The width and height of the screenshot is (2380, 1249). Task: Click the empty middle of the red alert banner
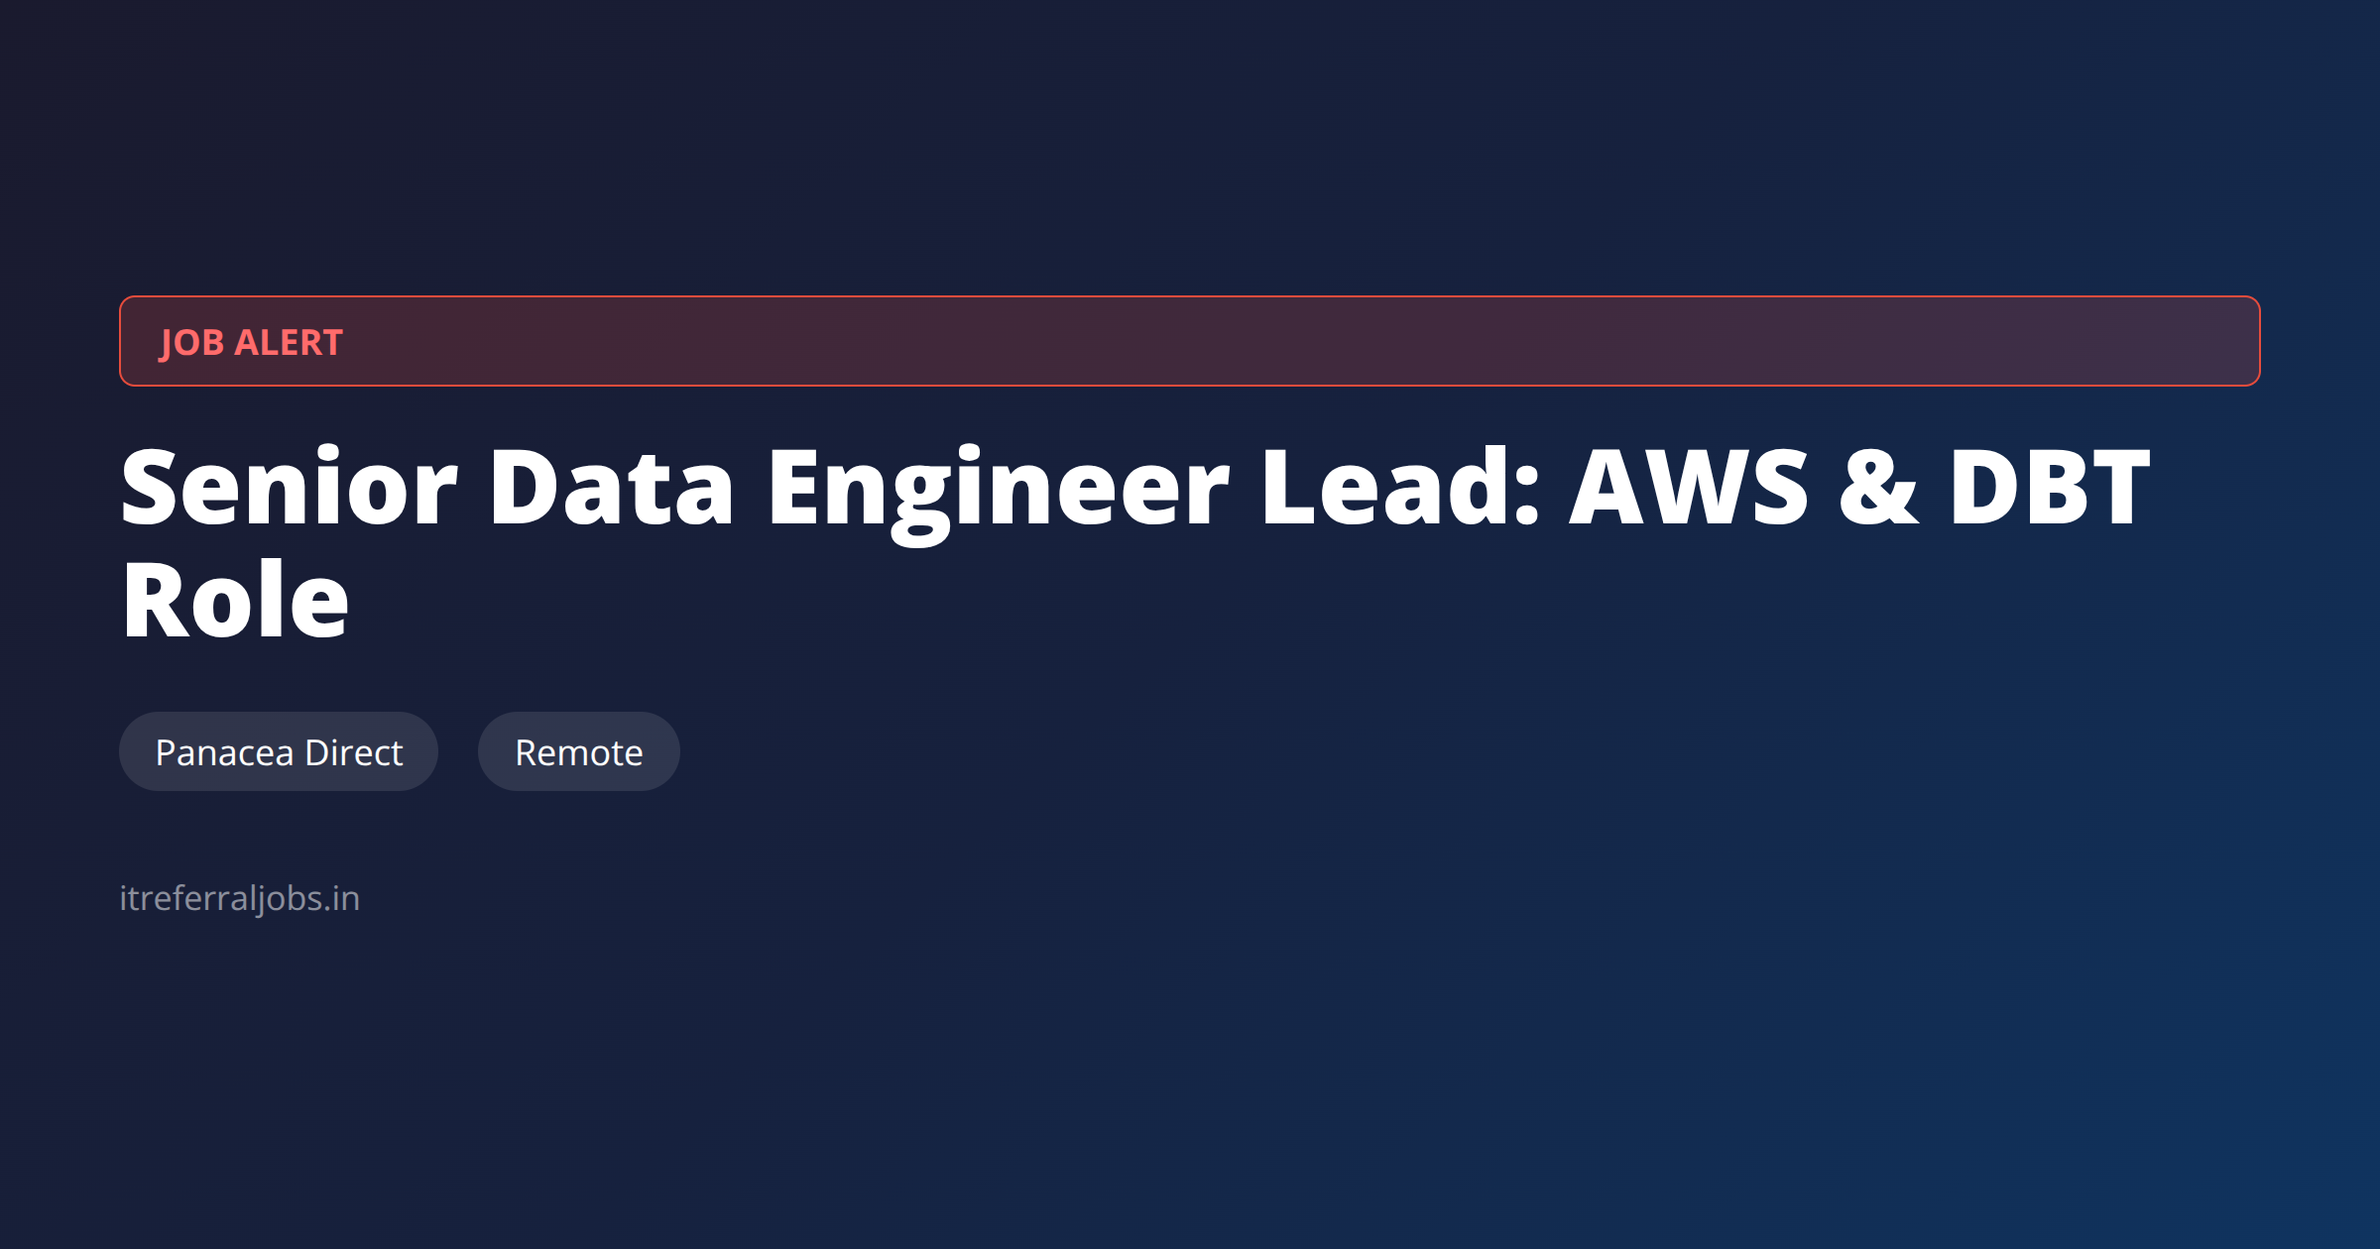[x=1289, y=342]
